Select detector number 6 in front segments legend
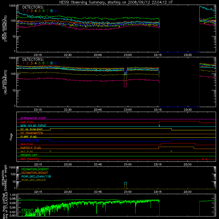The width and height of the screenshot is (219, 219). click(x=44, y=11)
